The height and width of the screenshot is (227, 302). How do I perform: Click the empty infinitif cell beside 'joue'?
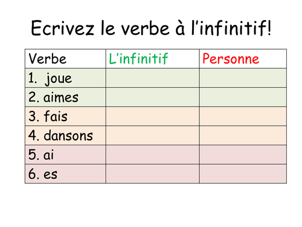click(x=153, y=78)
